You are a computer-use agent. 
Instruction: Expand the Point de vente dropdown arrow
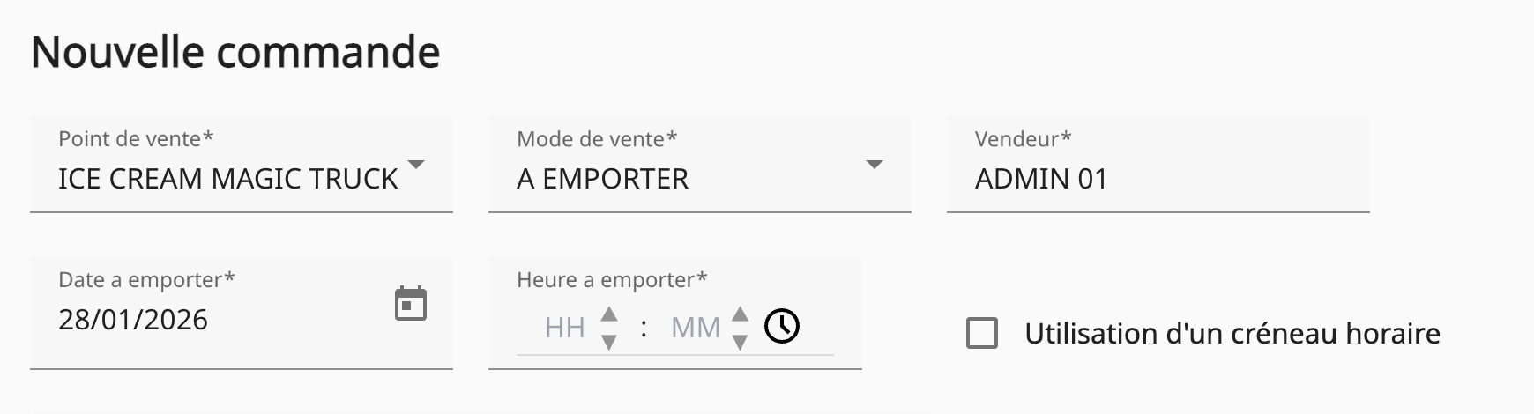[x=416, y=165]
